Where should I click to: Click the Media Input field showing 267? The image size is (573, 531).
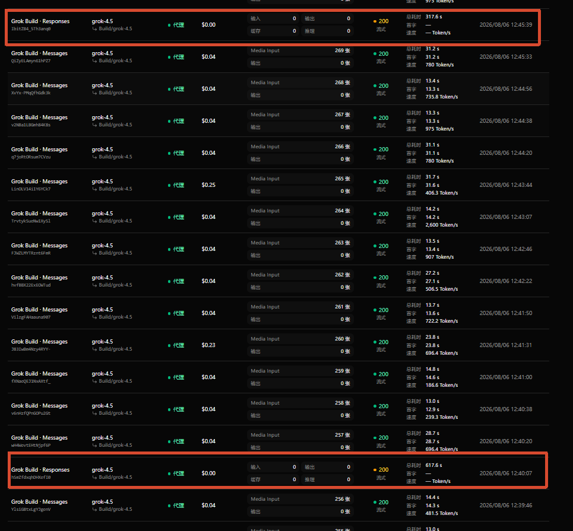coord(300,115)
